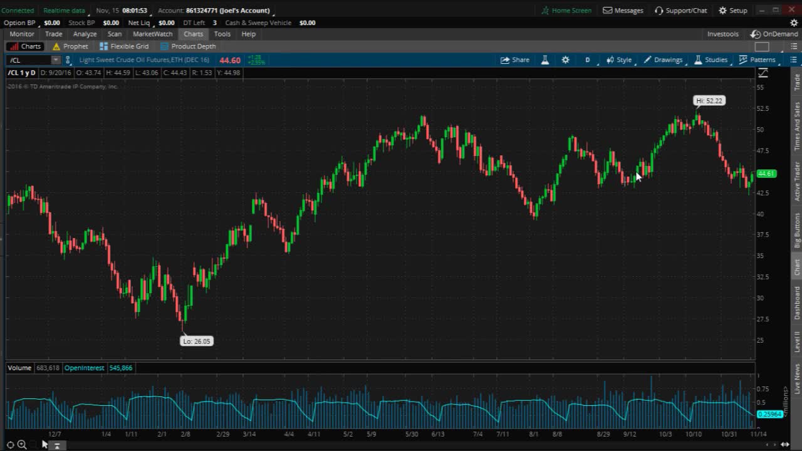Image resolution: width=802 pixels, height=451 pixels.
Task: Click the Lo: 26.05 price bubble
Action: (196, 341)
